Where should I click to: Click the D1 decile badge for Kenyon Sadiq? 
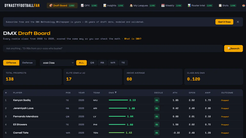coord(157,100)
